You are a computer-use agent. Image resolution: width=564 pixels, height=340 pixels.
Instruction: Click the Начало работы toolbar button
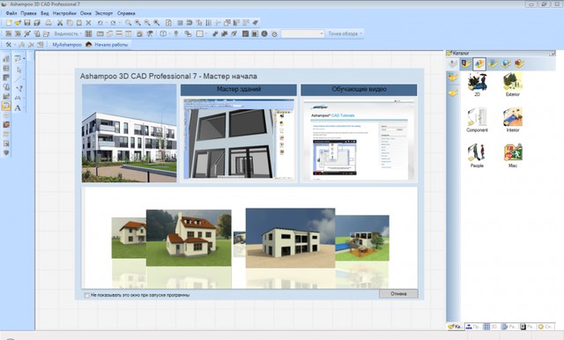[108, 45]
